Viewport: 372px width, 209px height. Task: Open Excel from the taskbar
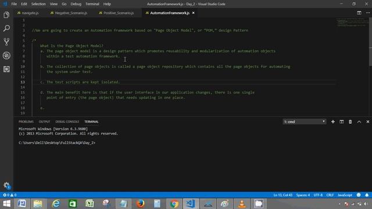pos(90,204)
